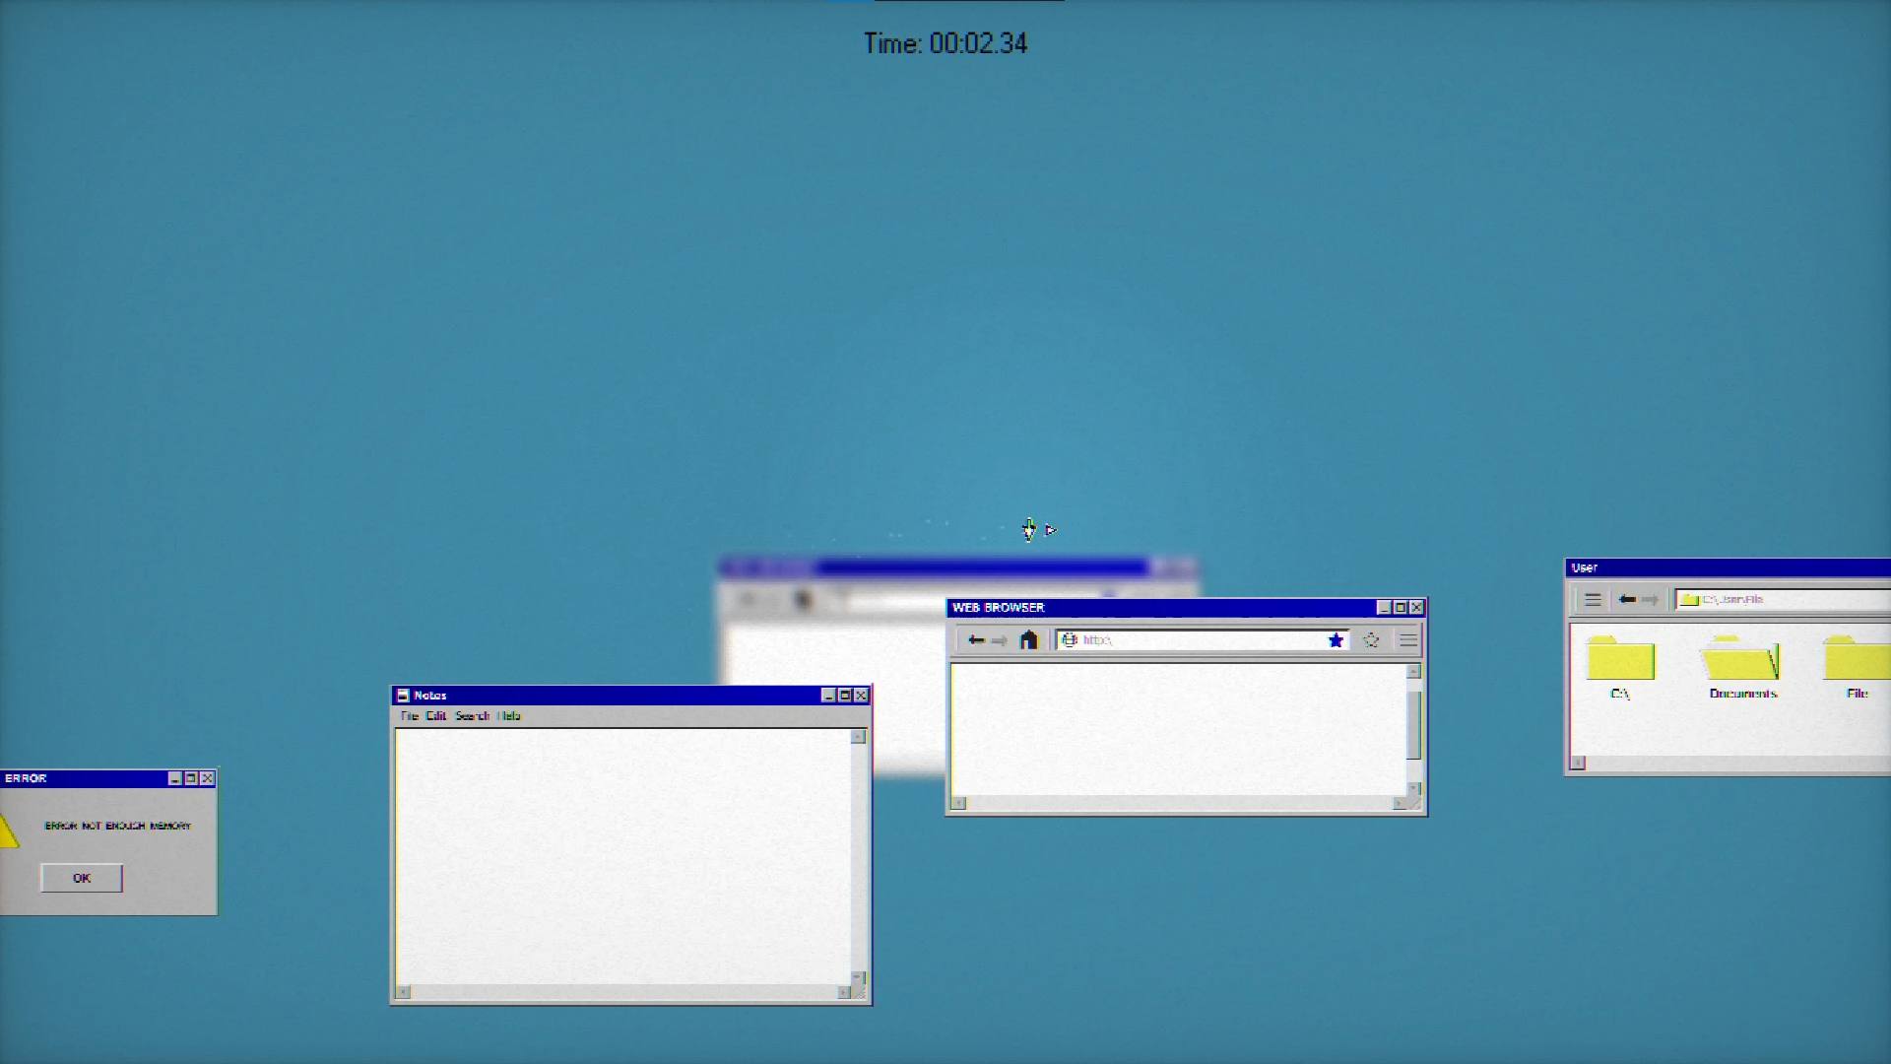This screenshot has width=1891, height=1064.
Task: Open the C:\ folder
Action: 1620,660
